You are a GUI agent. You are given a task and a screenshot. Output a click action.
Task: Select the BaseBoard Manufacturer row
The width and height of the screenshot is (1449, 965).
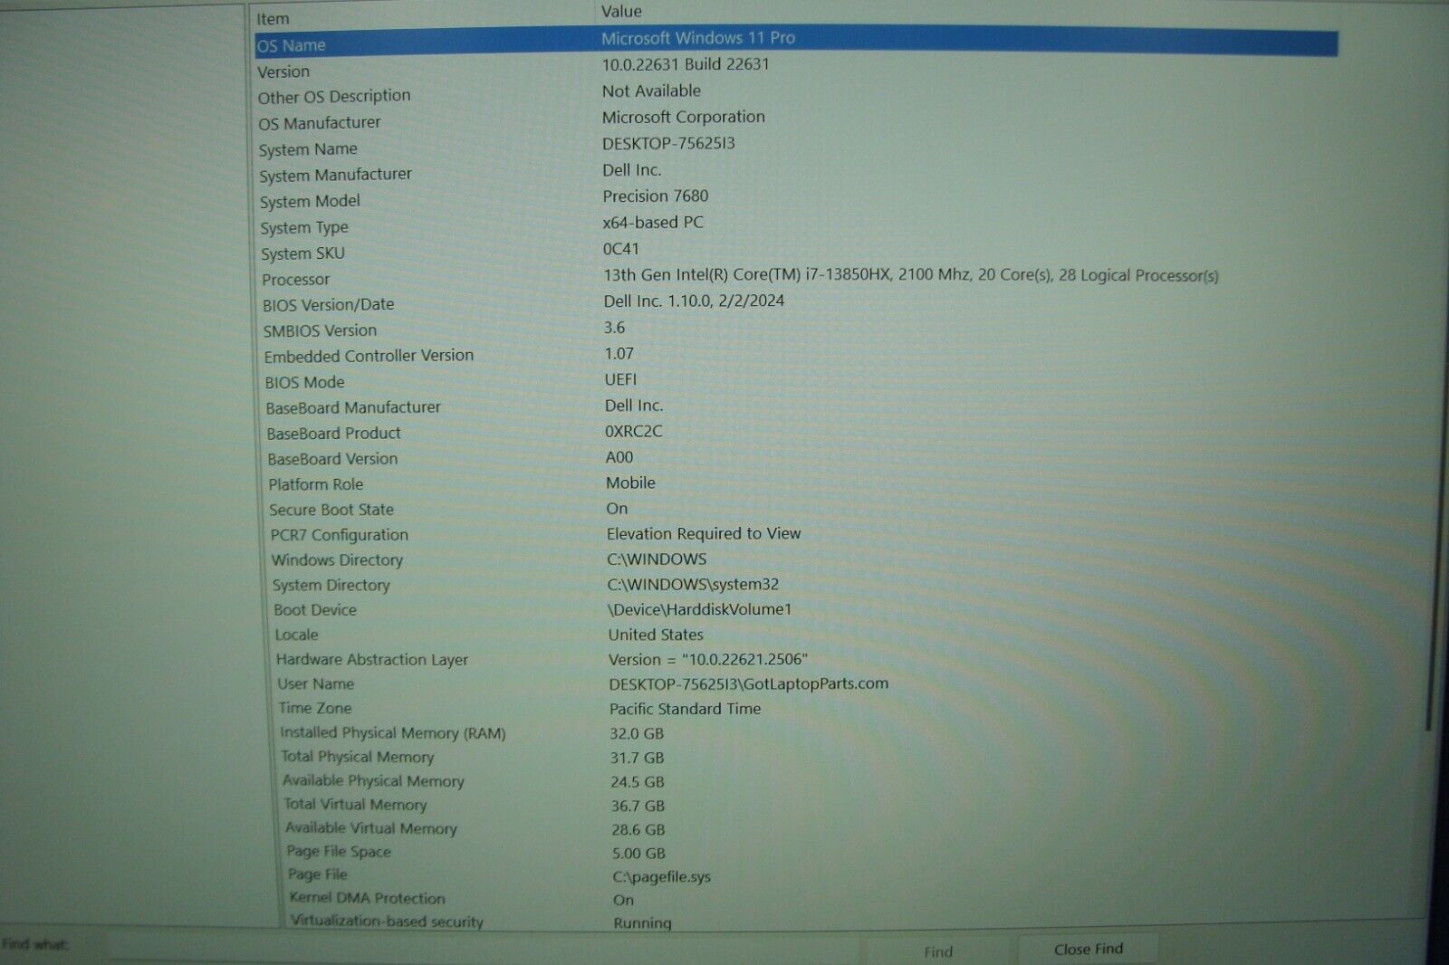pyautogui.click(x=353, y=407)
